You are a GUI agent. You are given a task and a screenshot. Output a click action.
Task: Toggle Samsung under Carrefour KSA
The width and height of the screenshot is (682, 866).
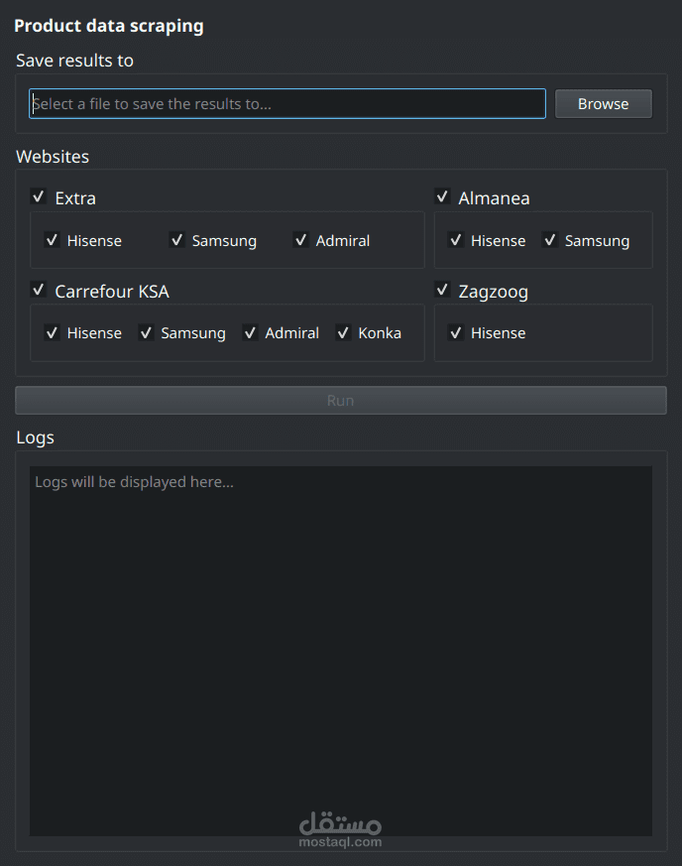[x=147, y=332]
